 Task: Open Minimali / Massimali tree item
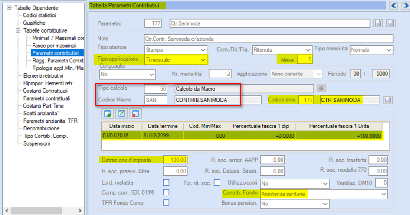pyautogui.click(x=58, y=38)
